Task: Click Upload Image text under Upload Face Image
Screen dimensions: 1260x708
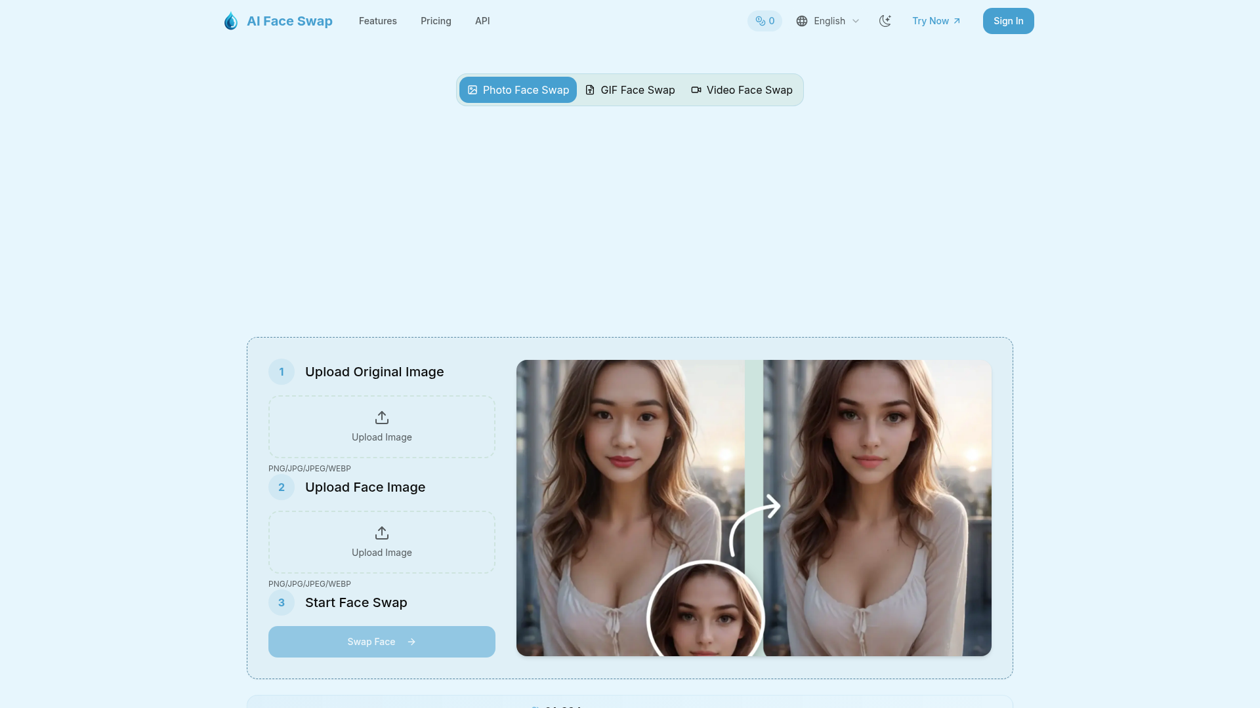Action: [382, 553]
